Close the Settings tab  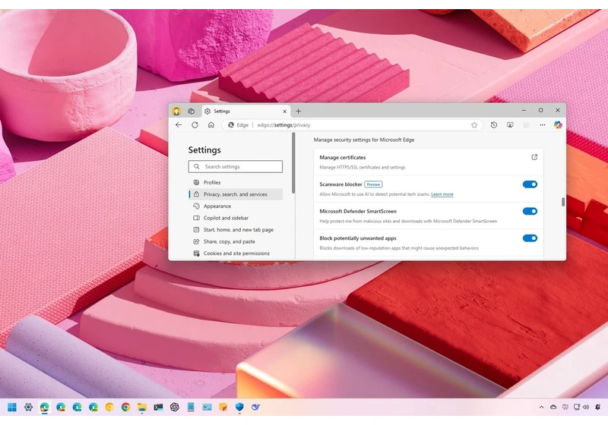click(284, 112)
